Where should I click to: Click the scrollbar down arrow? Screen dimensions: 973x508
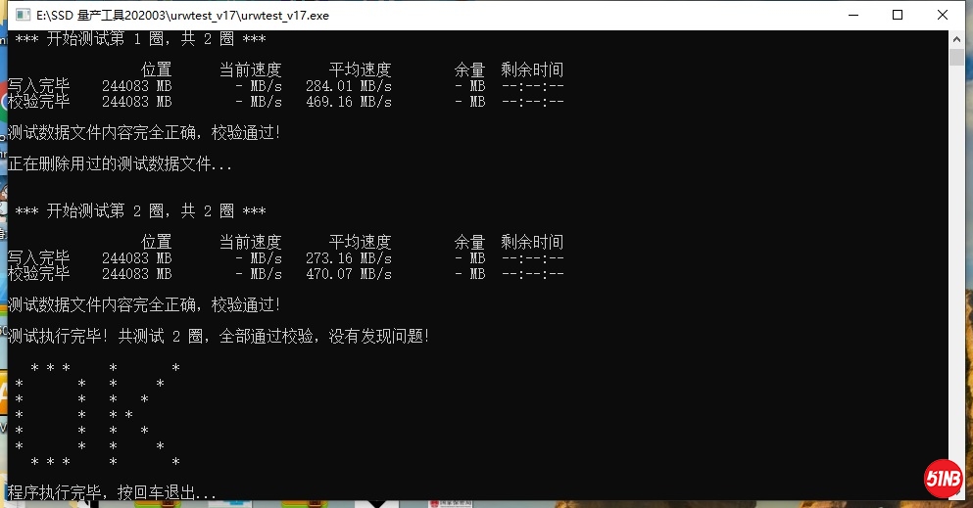pyautogui.click(x=956, y=492)
